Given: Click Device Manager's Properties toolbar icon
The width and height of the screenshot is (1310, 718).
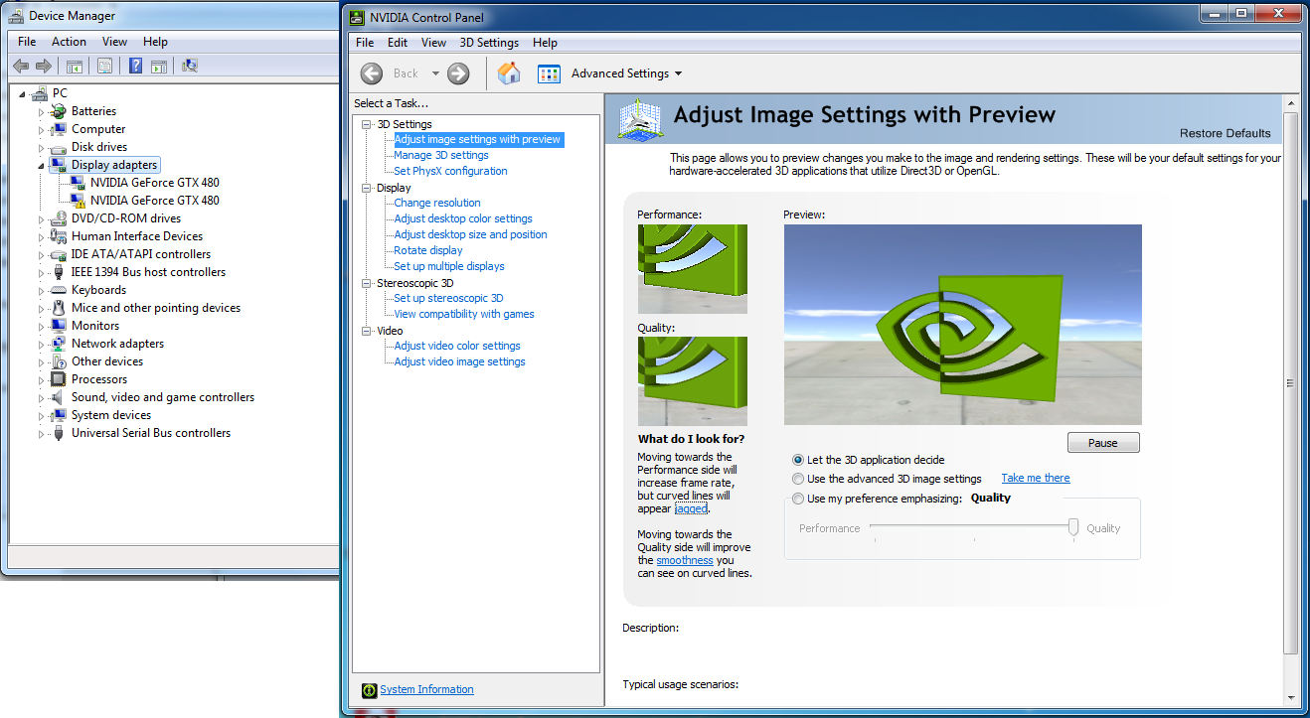Looking at the screenshot, I should point(104,66).
